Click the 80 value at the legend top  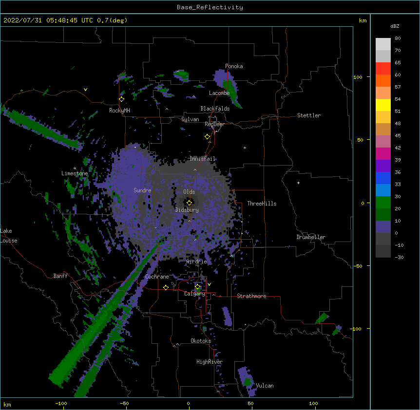[398, 38]
